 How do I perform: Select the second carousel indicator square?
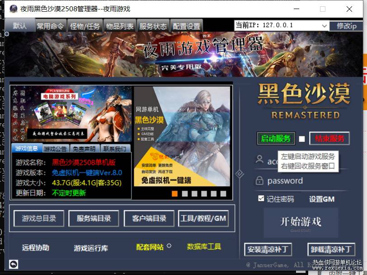coord(185,194)
